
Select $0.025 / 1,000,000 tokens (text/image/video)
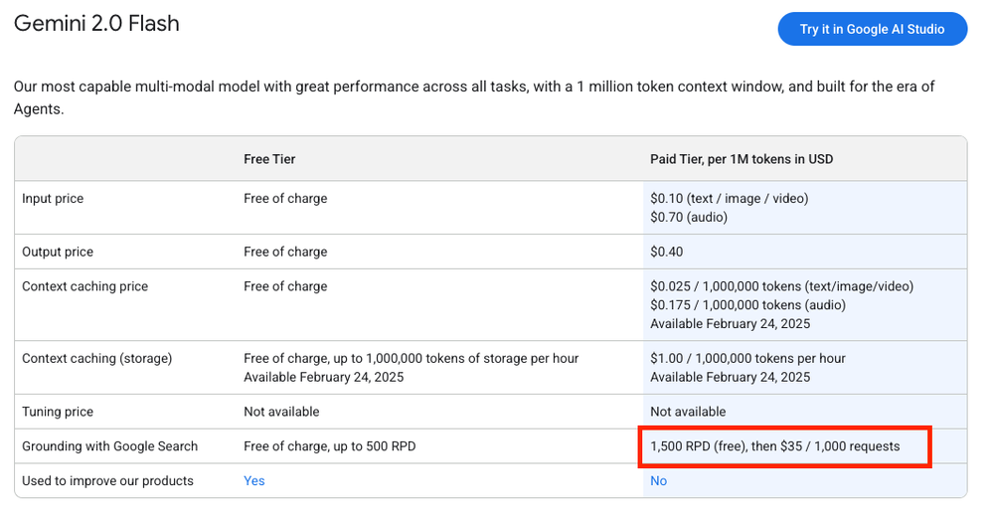pos(781,286)
